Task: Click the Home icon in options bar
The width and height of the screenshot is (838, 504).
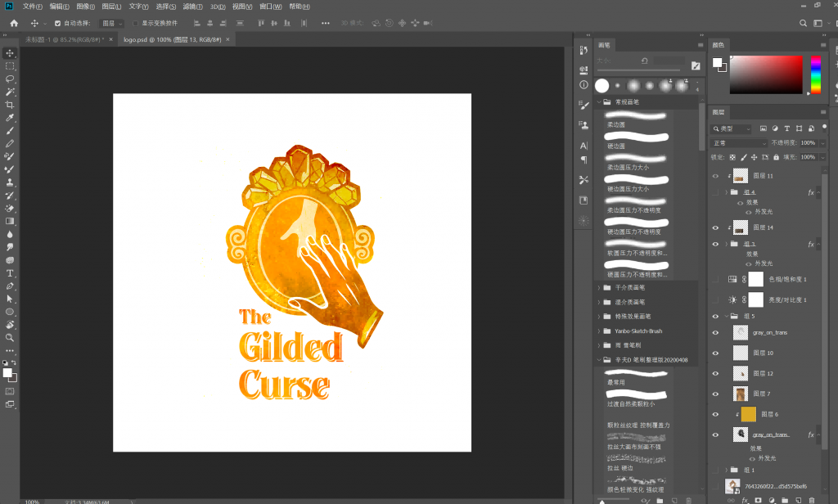Action: click(x=14, y=23)
